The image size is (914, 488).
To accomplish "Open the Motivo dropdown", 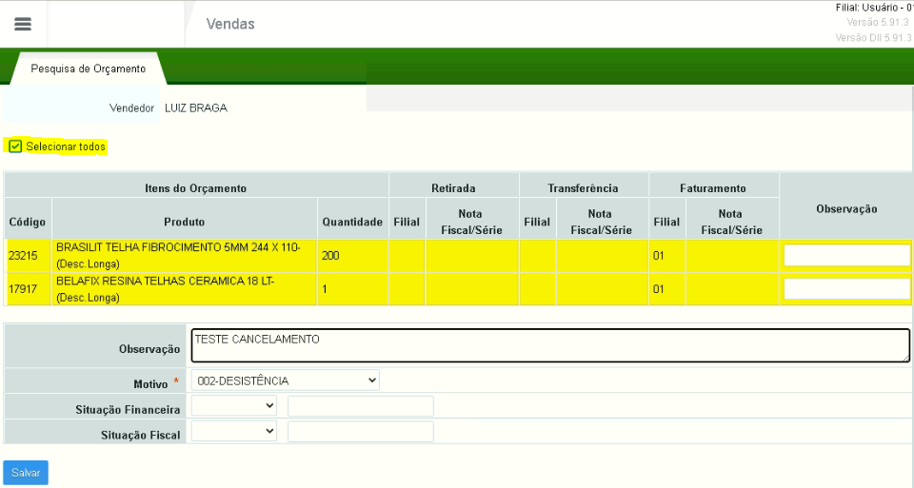I will point(285,381).
